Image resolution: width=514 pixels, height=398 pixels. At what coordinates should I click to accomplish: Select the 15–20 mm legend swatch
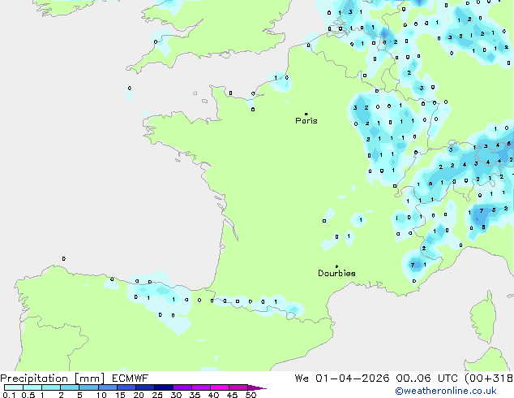(126, 387)
